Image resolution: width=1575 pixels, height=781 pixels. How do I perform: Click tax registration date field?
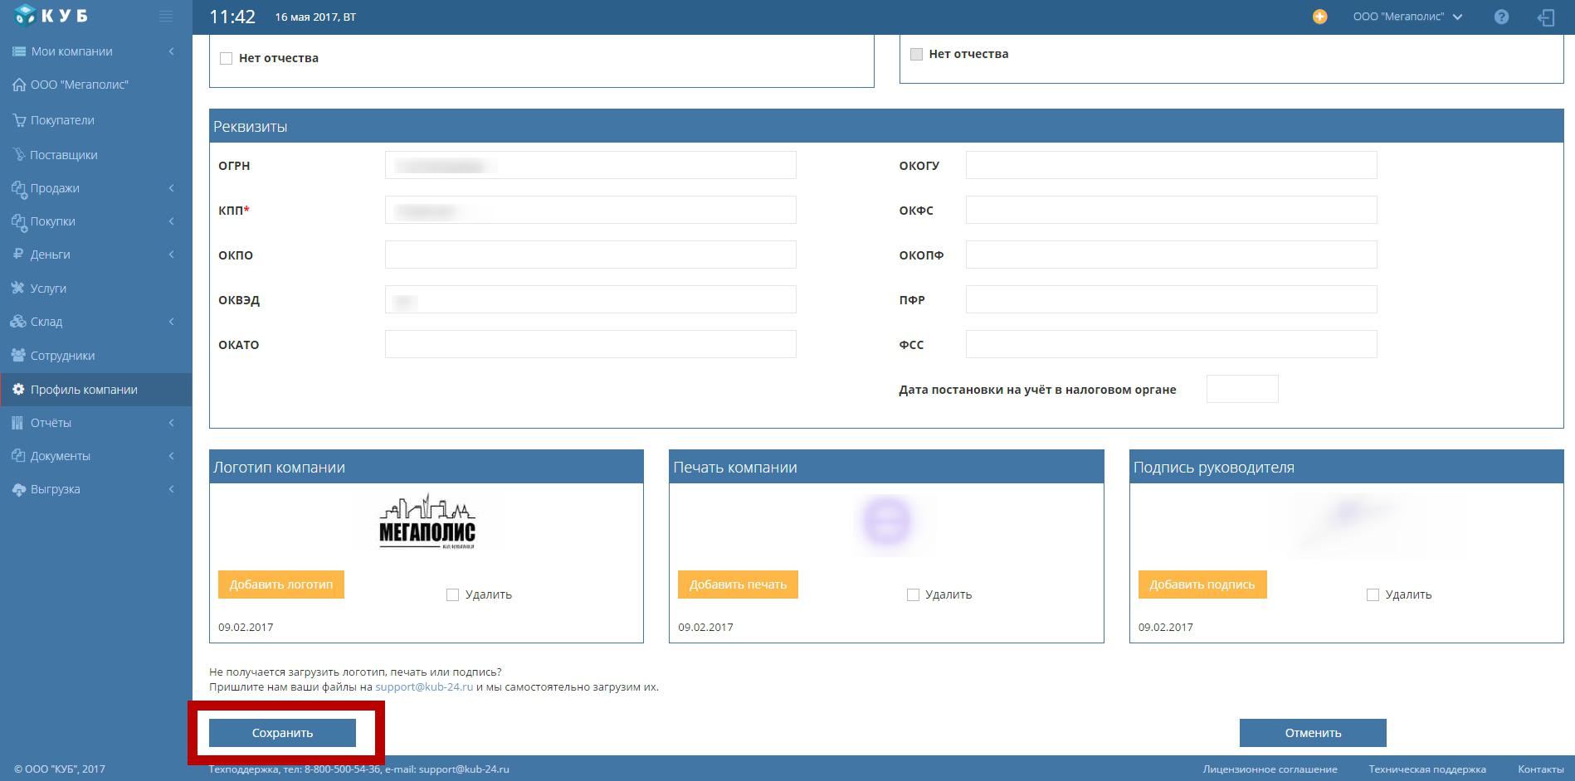[x=1242, y=389]
